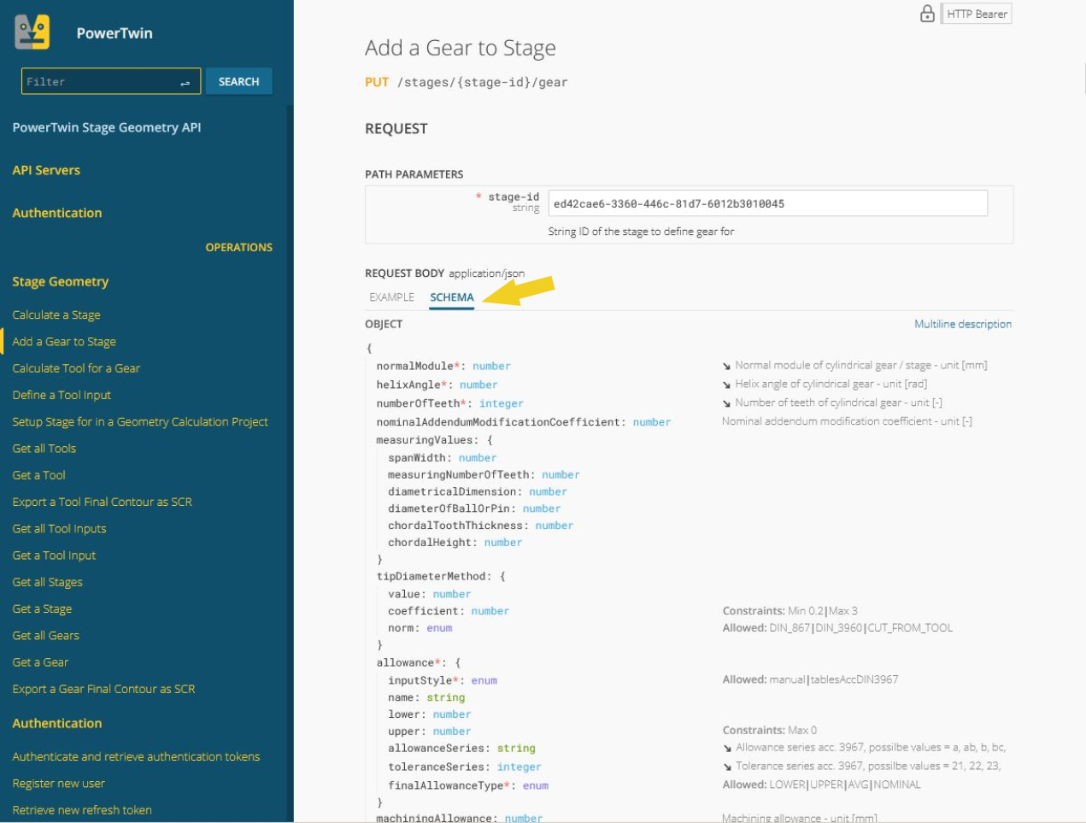Go to Get all Gears operation
Viewport: 1086px width, 823px height.
[x=45, y=635]
